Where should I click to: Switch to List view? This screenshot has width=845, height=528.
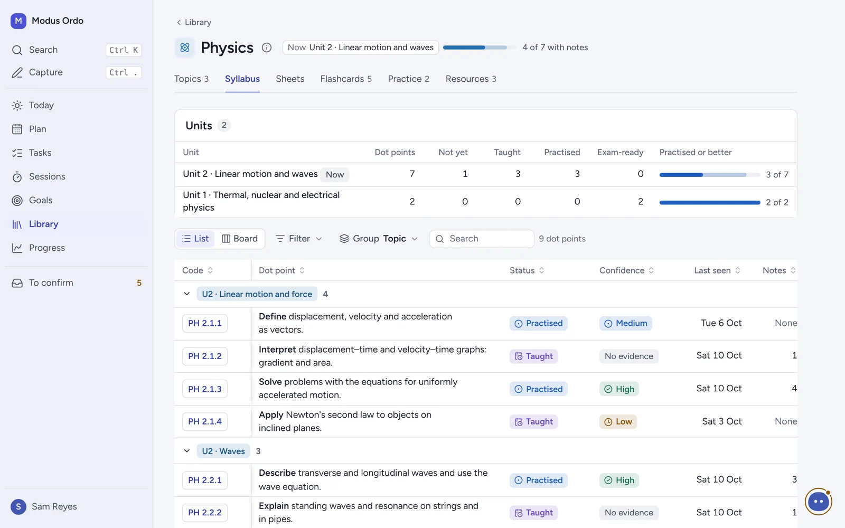point(195,239)
